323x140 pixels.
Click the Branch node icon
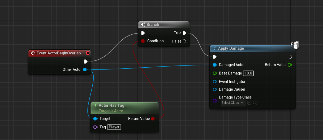143,25
